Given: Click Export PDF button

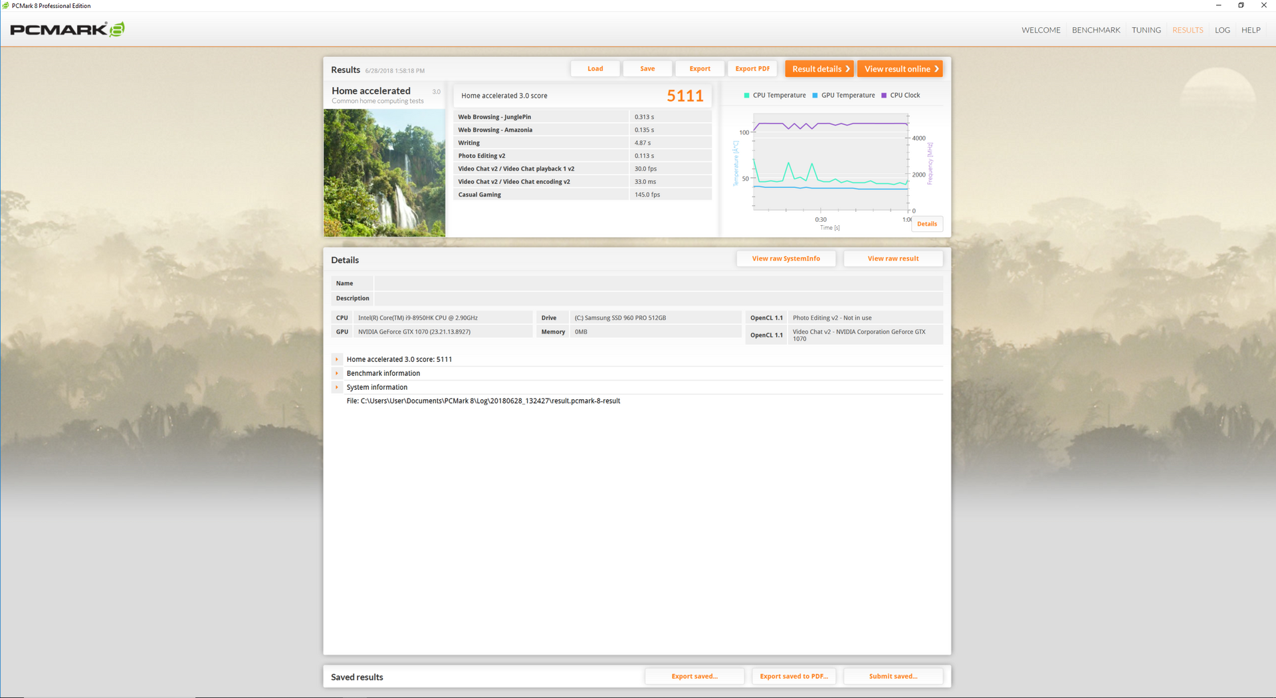Looking at the screenshot, I should coord(752,69).
